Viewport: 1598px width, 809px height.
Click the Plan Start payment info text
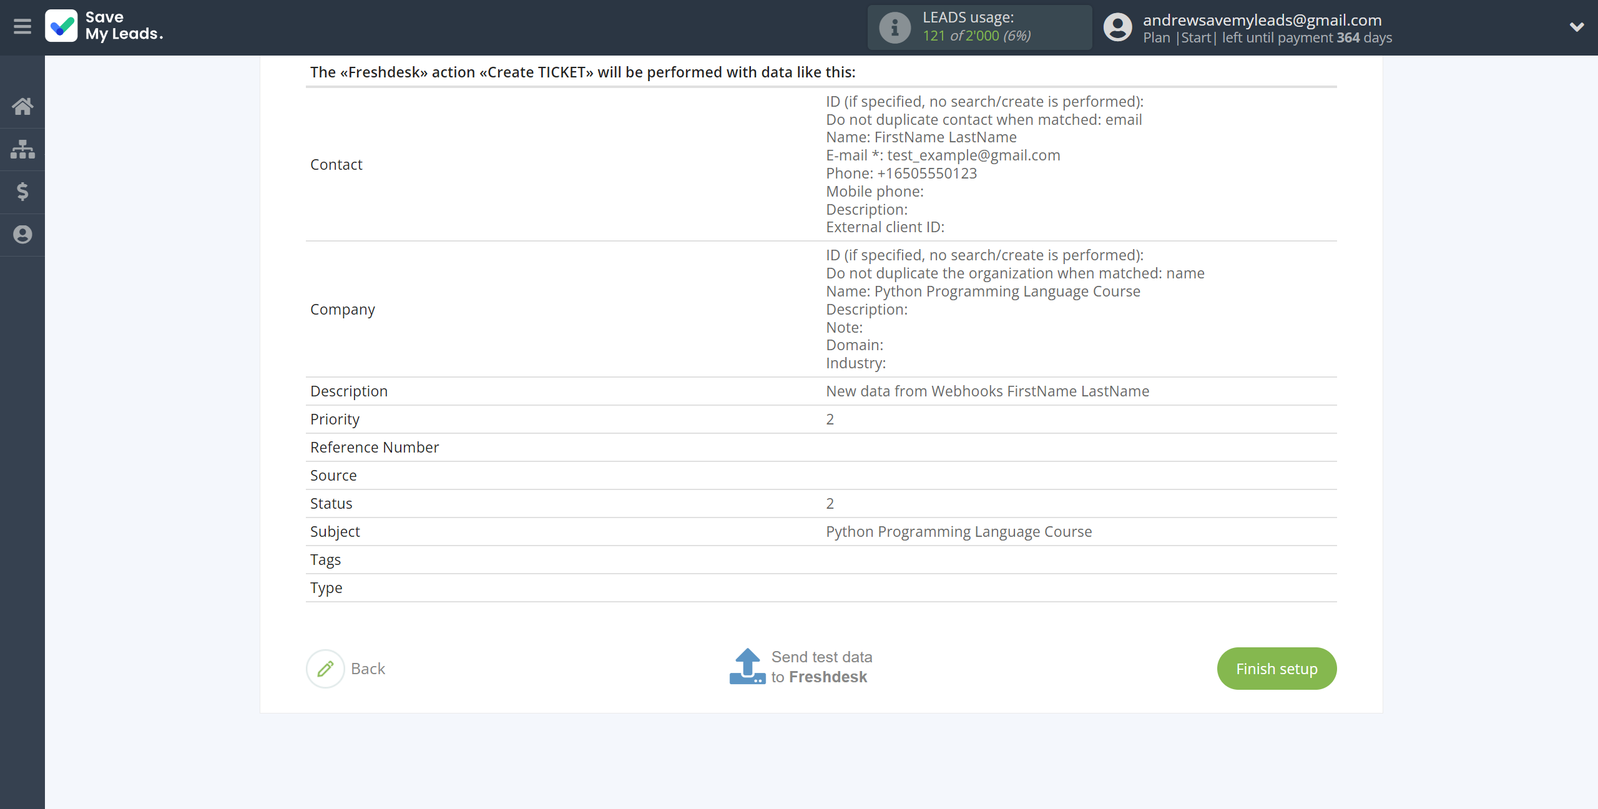click(1267, 37)
